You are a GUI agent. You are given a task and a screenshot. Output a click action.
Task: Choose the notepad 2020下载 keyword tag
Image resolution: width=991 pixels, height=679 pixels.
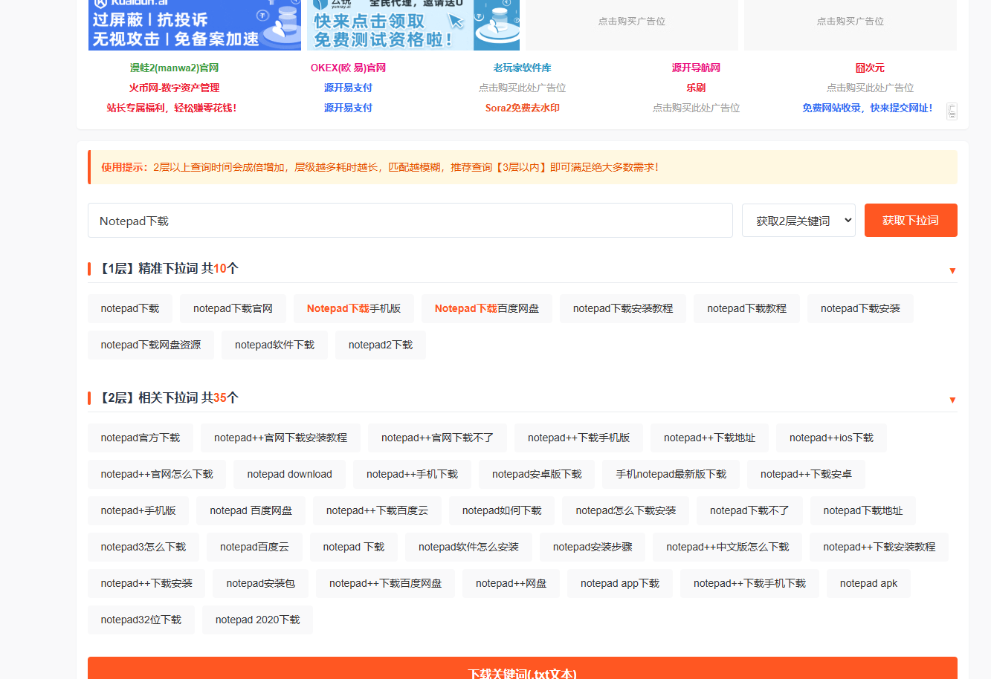coord(257,620)
